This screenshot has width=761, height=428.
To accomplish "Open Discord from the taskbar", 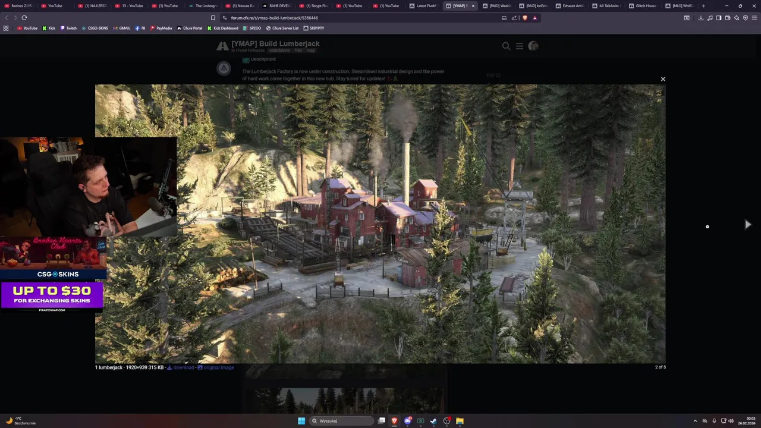I will pos(407,421).
